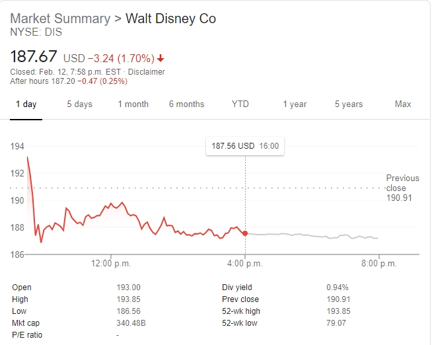
Task: Select the YTD range tab
Action: [240, 104]
